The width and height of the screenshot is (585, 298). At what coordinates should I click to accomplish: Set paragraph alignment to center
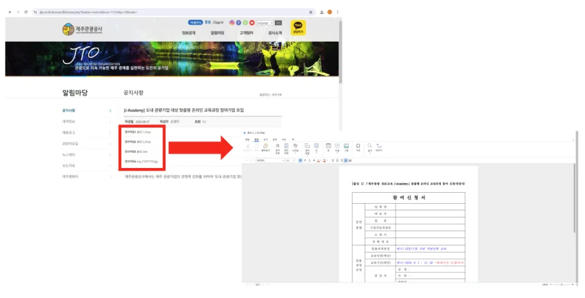(337, 161)
